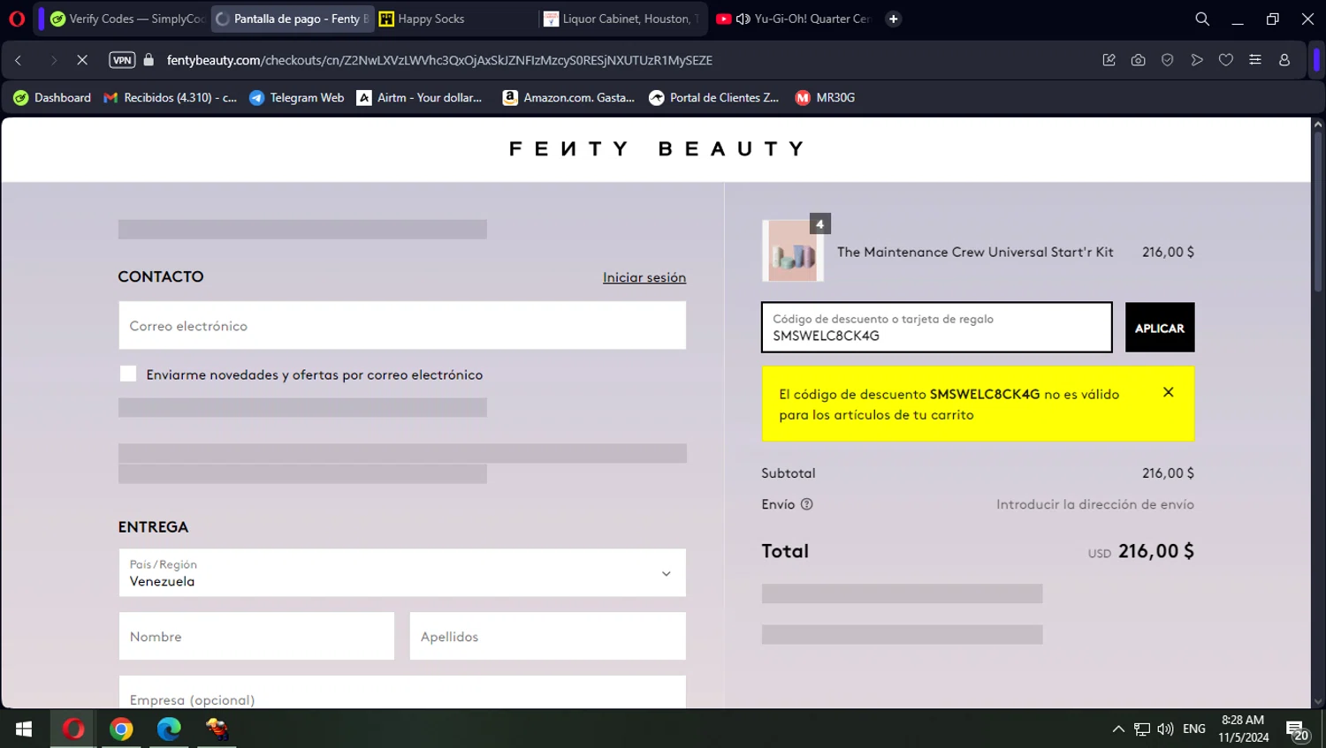This screenshot has height=748, width=1326.
Task: Click the Iniciar sesión link
Action: pyautogui.click(x=644, y=277)
